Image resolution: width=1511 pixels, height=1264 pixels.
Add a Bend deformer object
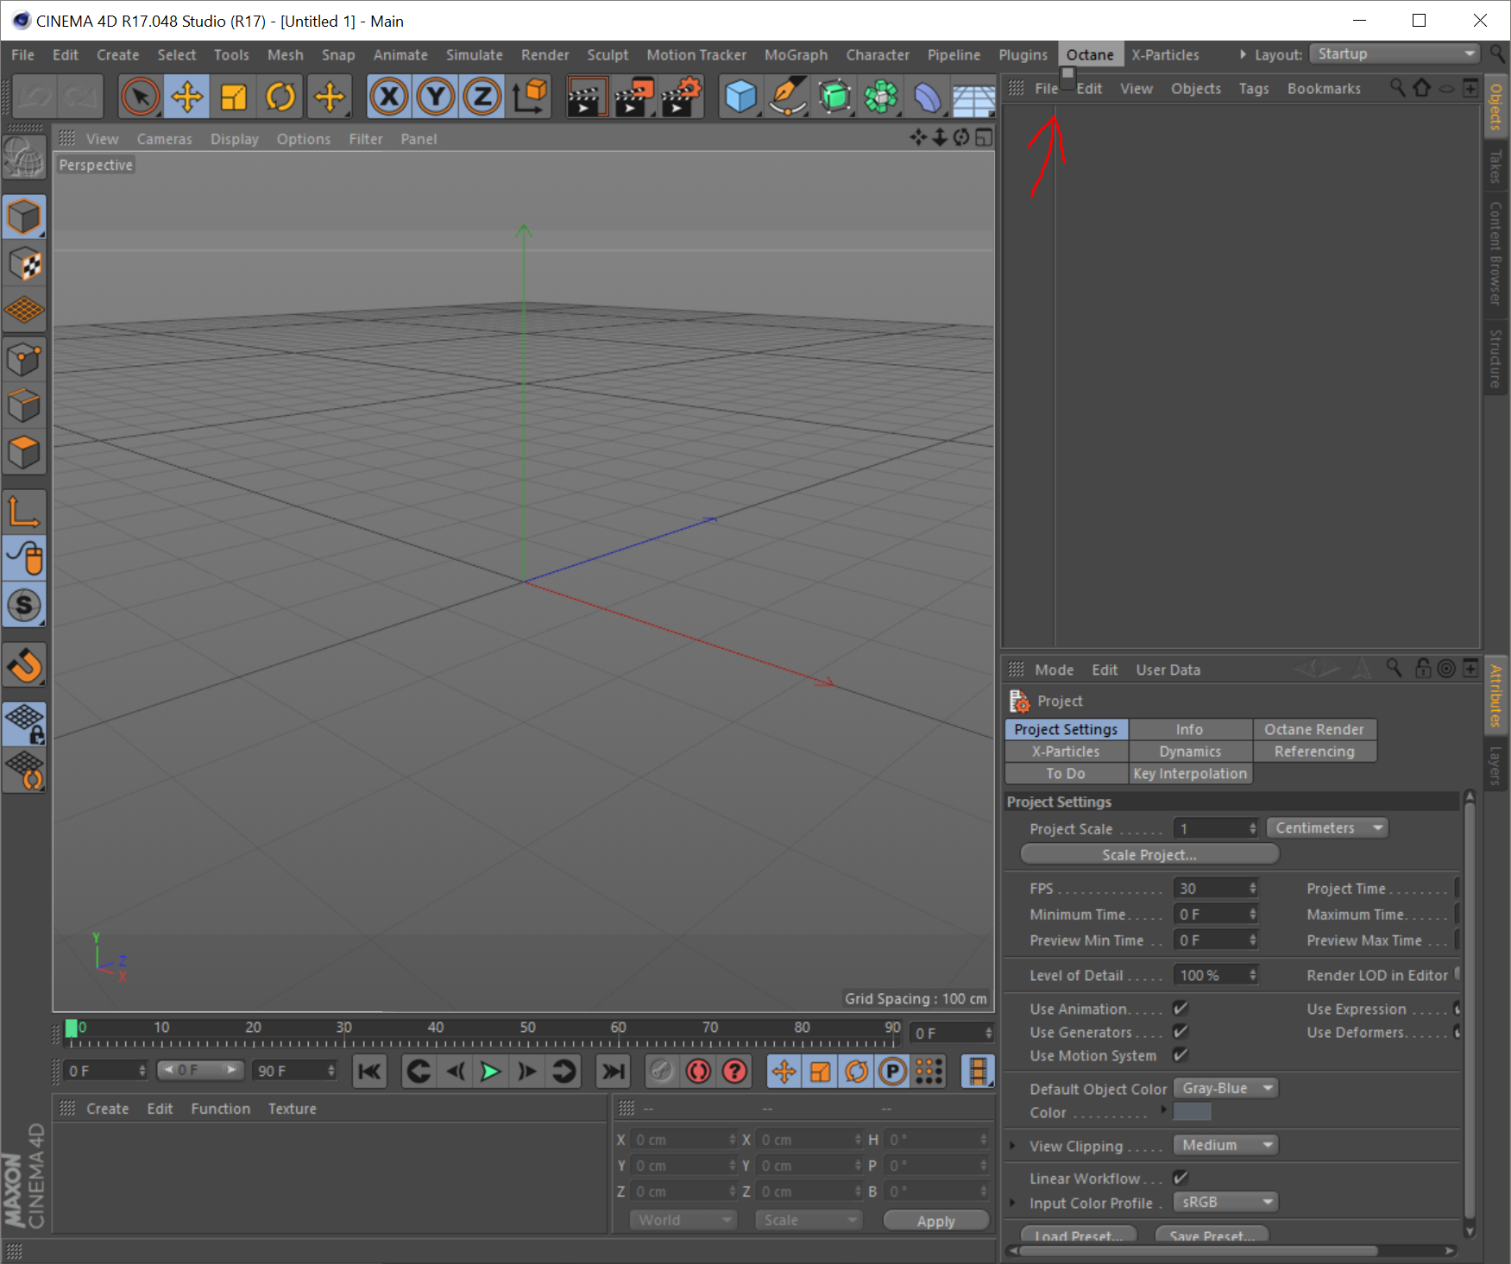[928, 97]
